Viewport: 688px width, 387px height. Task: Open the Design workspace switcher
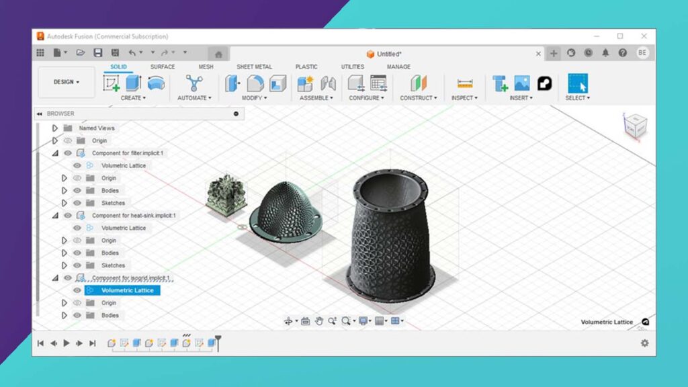coord(65,81)
